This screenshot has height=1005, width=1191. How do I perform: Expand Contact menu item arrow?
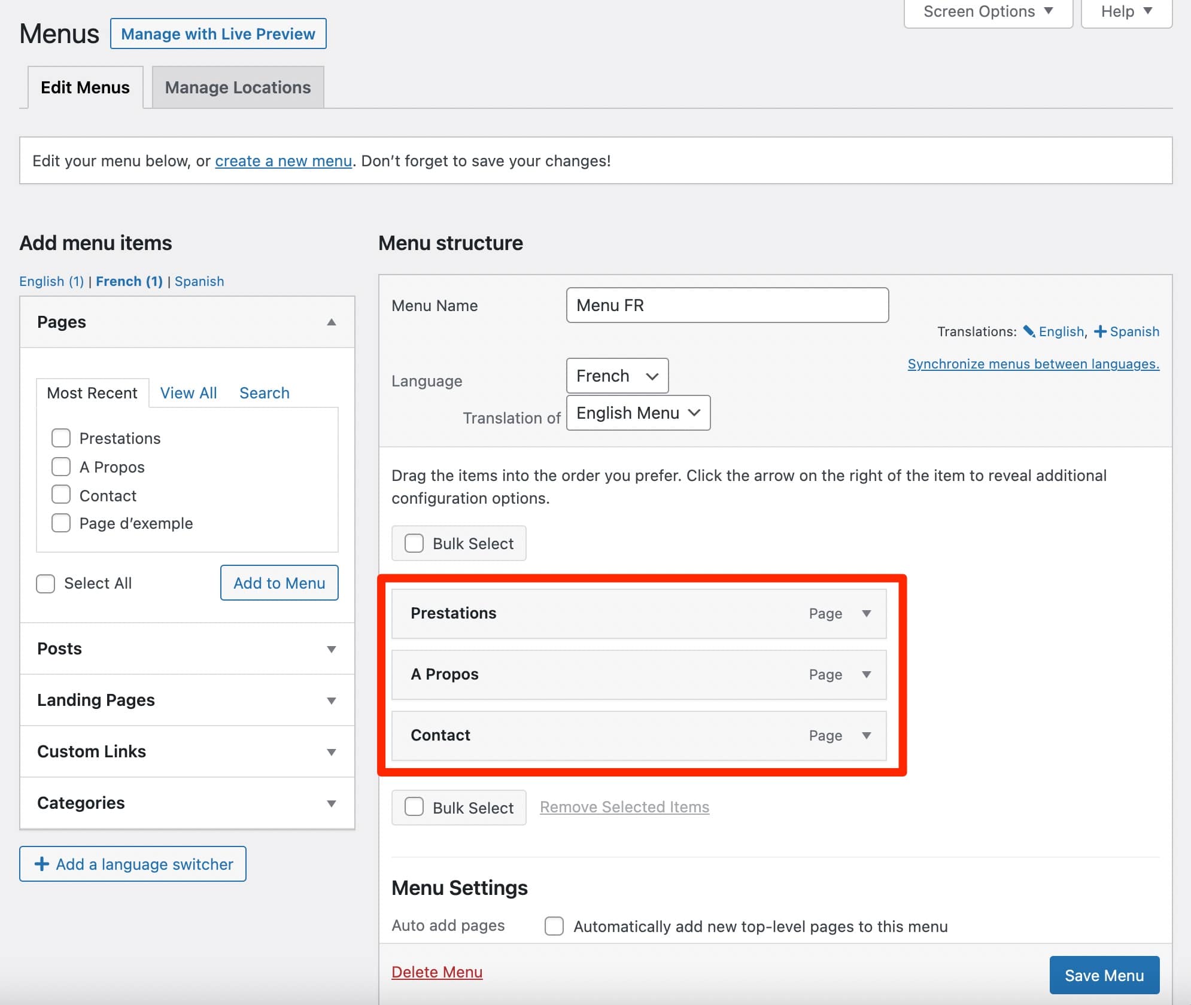click(866, 735)
